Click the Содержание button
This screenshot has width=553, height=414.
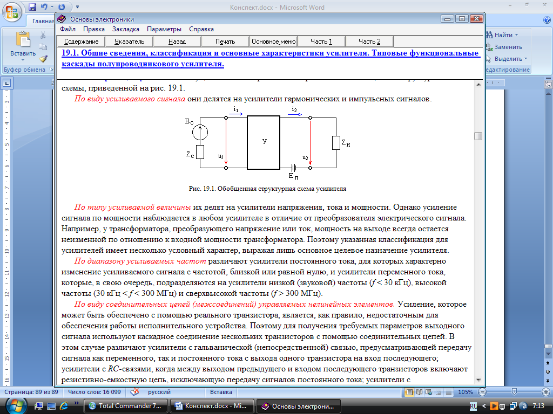tap(81, 42)
